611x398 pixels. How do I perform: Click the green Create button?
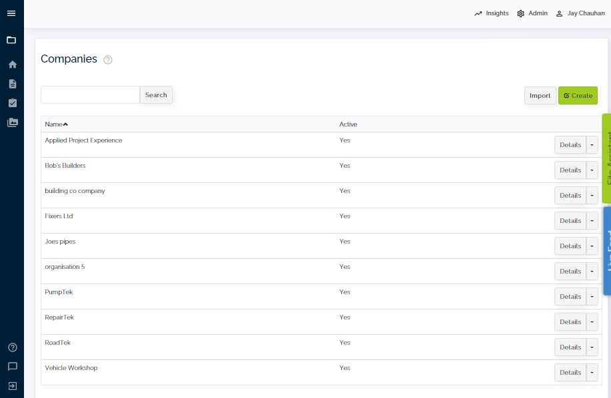577,95
